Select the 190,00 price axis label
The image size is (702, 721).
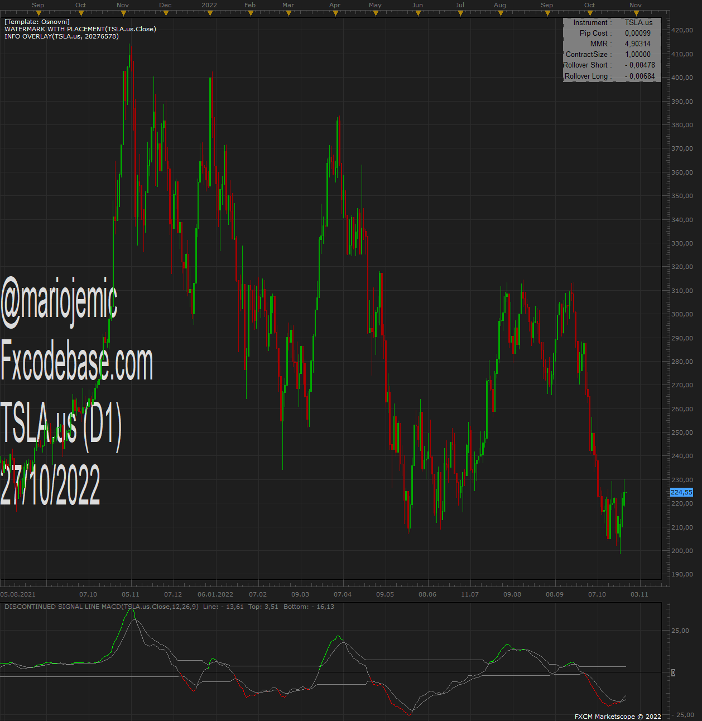click(682, 574)
